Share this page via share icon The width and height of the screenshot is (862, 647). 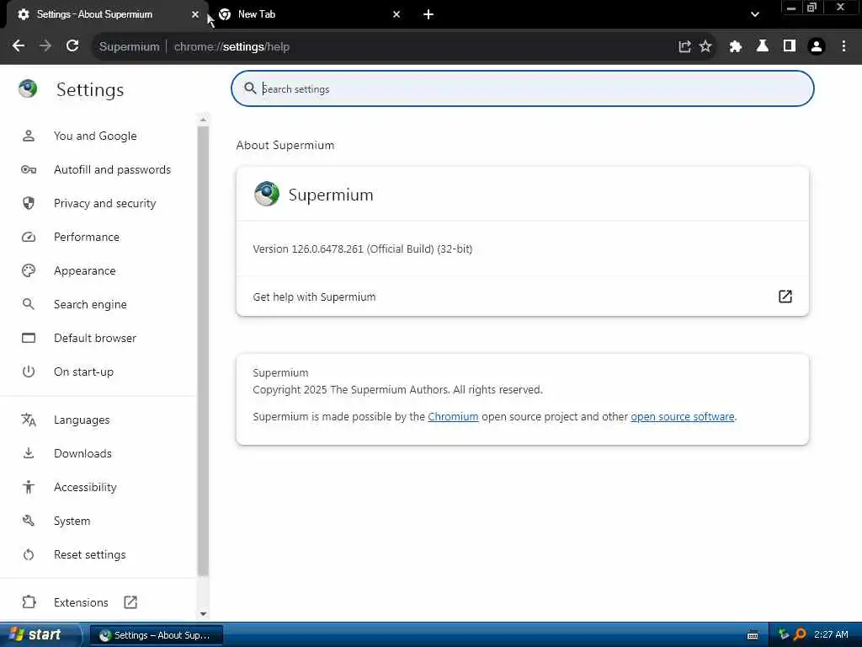[684, 47]
